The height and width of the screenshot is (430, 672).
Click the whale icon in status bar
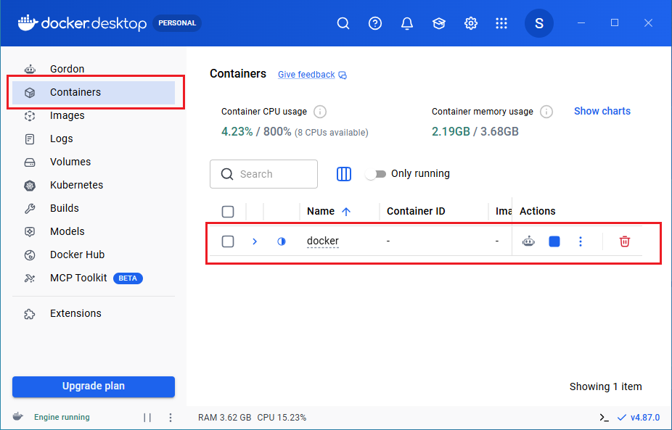(x=17, y=417)
